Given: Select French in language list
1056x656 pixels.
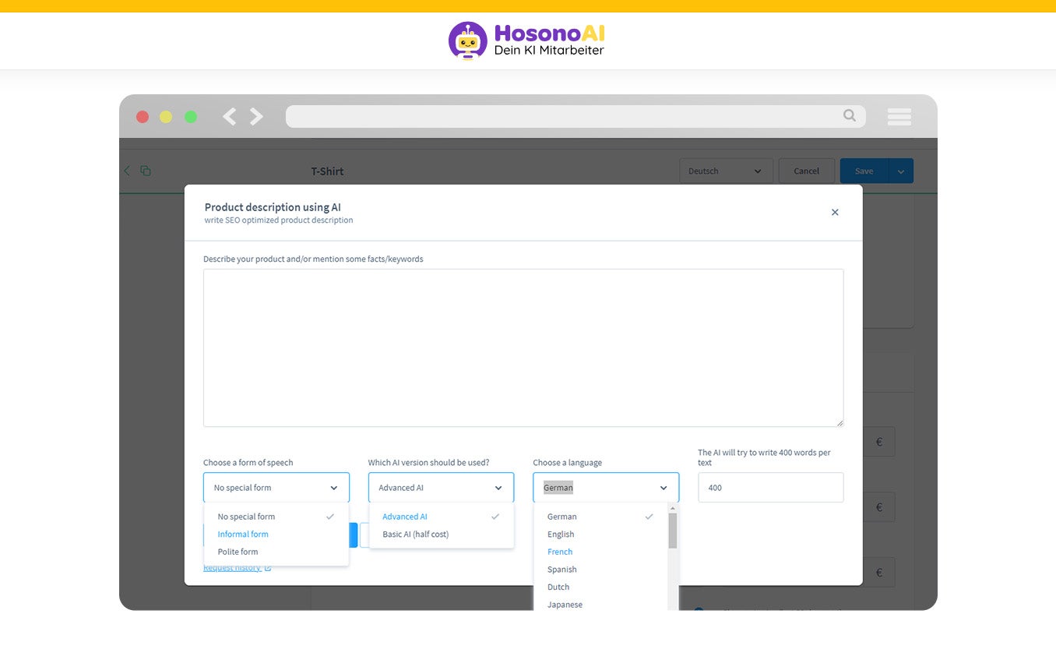Looking at the screenshot, I should pos(600,552).
